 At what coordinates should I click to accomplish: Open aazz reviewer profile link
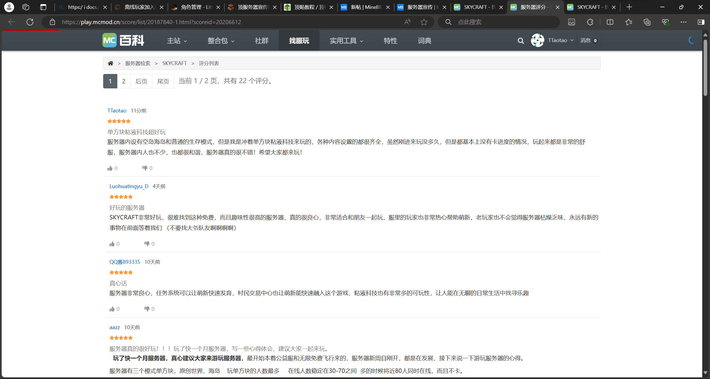point(115,327)
